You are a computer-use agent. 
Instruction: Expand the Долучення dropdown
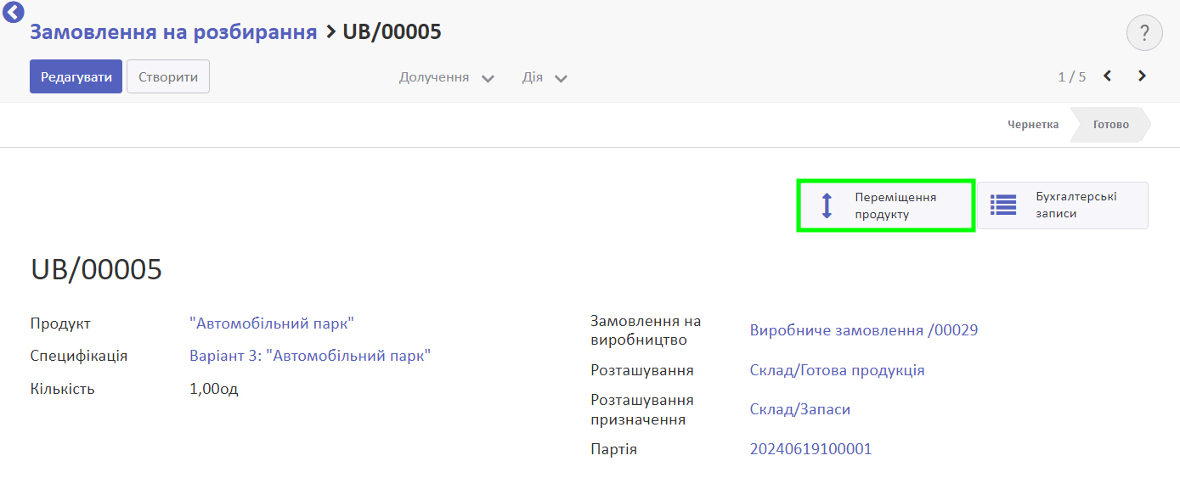(447, 77)
